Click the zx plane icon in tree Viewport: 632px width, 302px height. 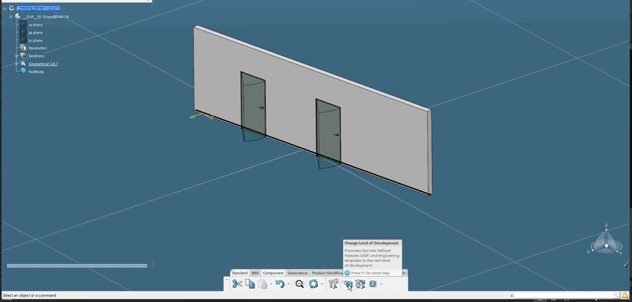(x=24, y=40)
